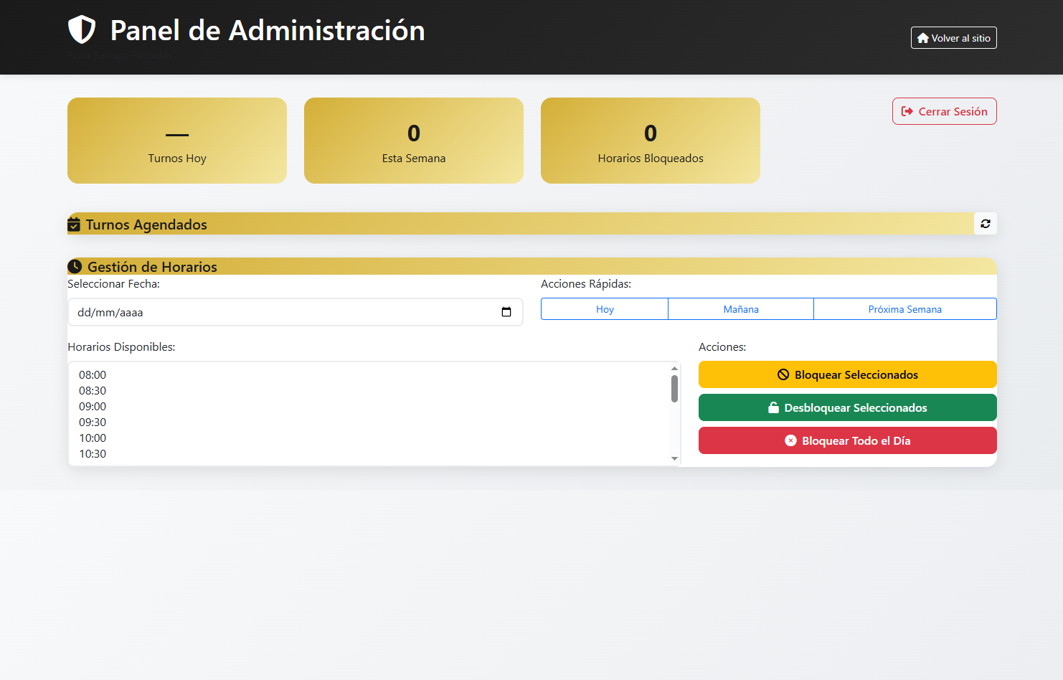Click the shield icon in the header
Screen dimensions: 1063x680
pyautogui.click(x=82, y=30)
